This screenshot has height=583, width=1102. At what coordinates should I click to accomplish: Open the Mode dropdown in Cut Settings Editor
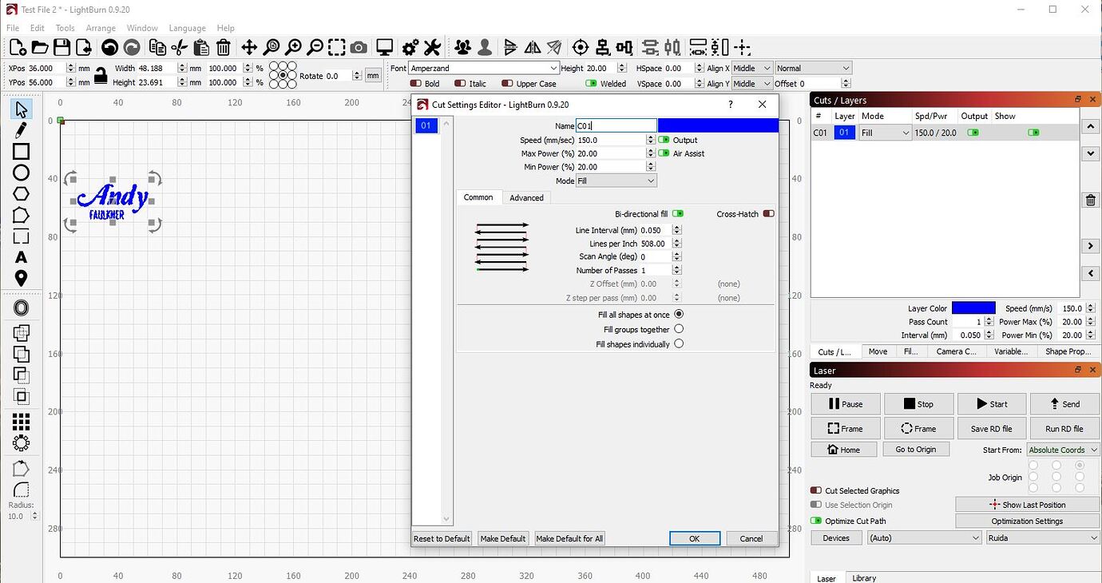pyautogui.click(x=616, y=181)
